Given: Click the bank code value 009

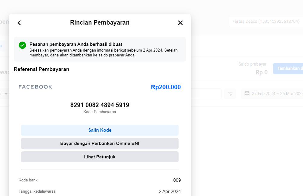Looking at the screenshot, I should (x=177, y=180).
